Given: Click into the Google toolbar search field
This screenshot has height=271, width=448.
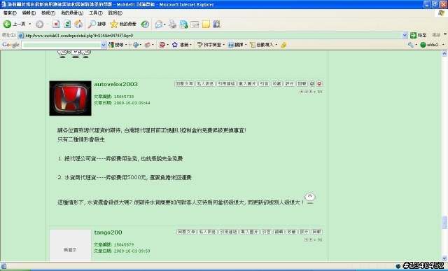Looking at the screenshot, I should pyautogui.click(x=61, y=45).
